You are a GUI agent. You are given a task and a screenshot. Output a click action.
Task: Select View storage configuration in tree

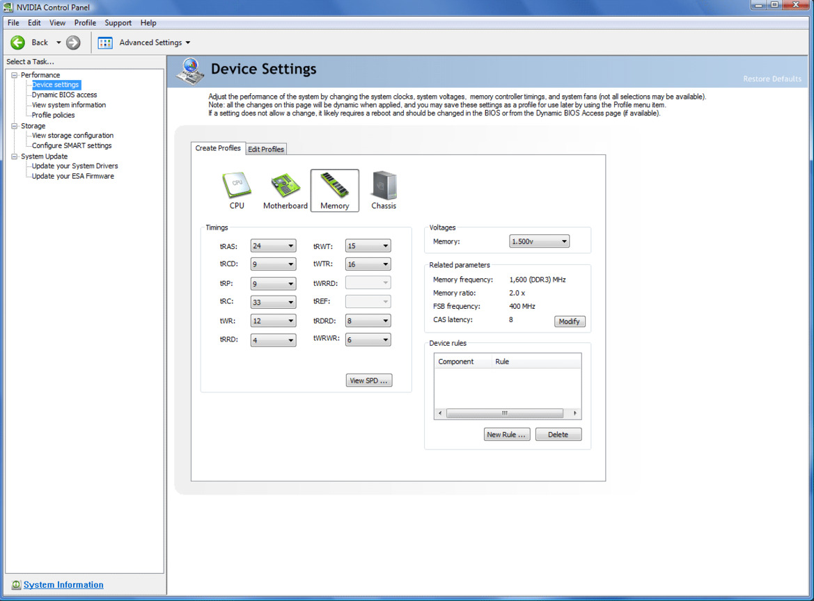pyautogui.click(x=72, y=136)
